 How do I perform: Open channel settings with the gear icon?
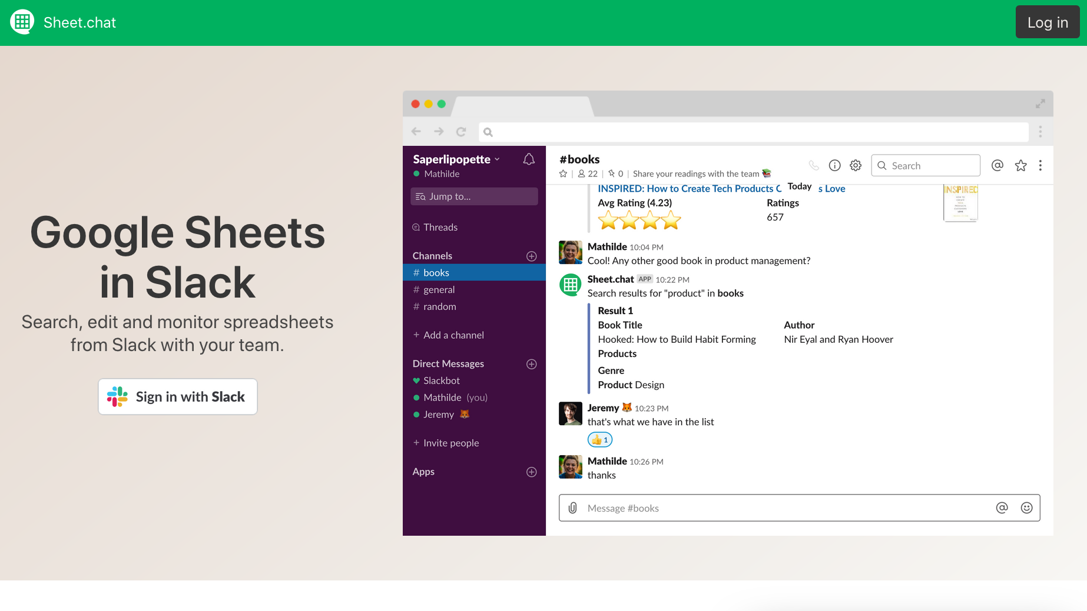pyautogui.click(x=855, y=165)
